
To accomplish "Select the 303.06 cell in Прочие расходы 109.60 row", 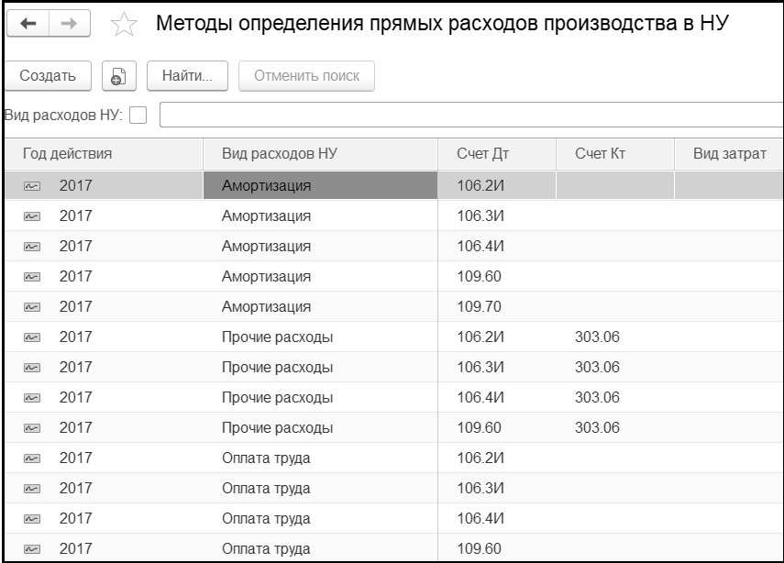I will 597,428.
